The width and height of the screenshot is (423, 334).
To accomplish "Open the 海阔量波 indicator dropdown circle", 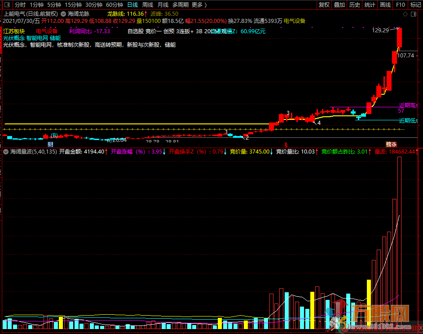I will point(5,152).
